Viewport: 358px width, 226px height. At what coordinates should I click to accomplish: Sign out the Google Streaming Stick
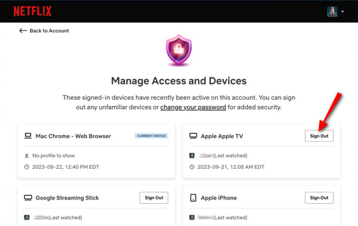154,198
